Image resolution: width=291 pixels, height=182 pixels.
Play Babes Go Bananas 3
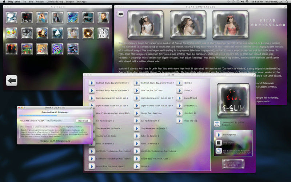pos(137,143)
